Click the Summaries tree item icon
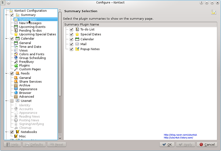 coord(16,19)
